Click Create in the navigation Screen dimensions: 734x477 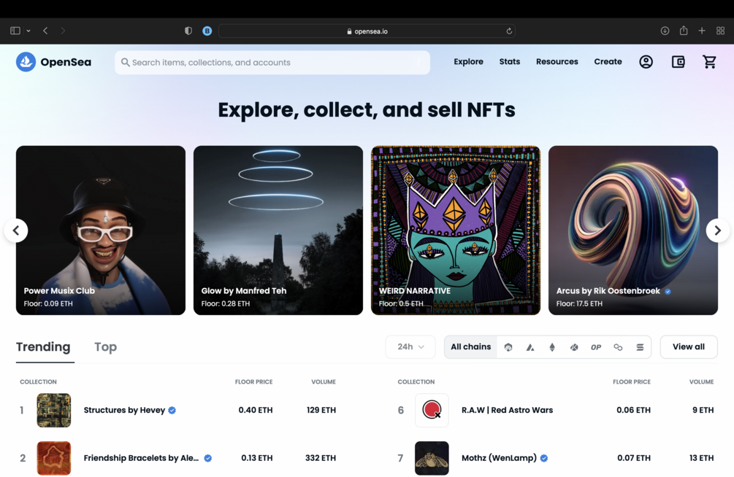608,62
